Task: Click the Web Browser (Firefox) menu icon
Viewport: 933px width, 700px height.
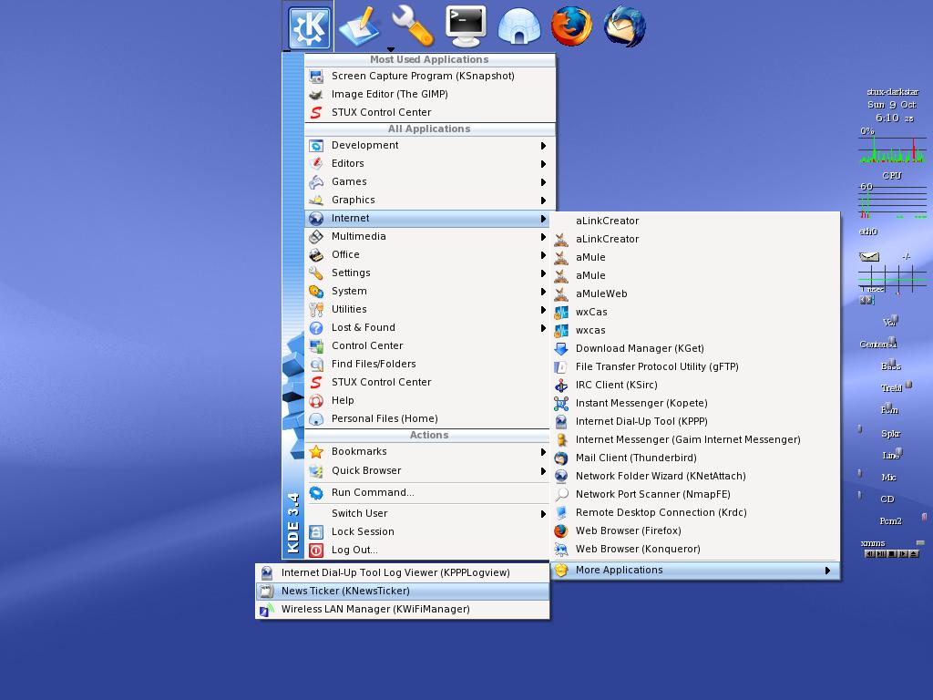Action: (x=561, y=531)
